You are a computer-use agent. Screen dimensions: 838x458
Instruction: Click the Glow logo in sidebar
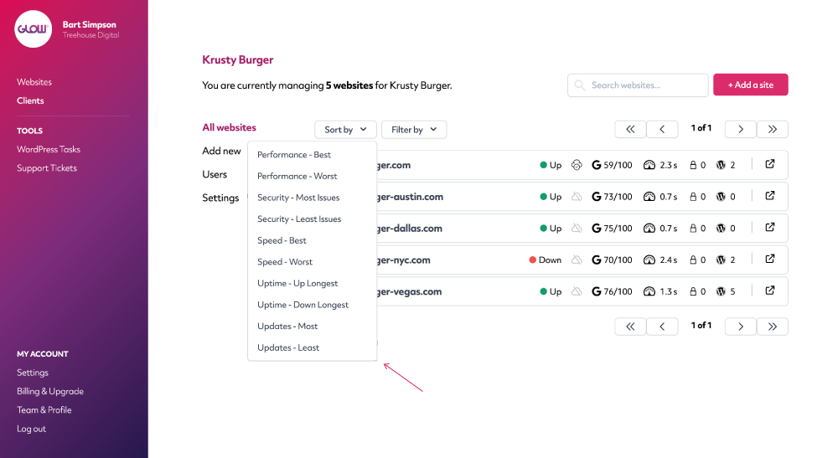(34, 28)
